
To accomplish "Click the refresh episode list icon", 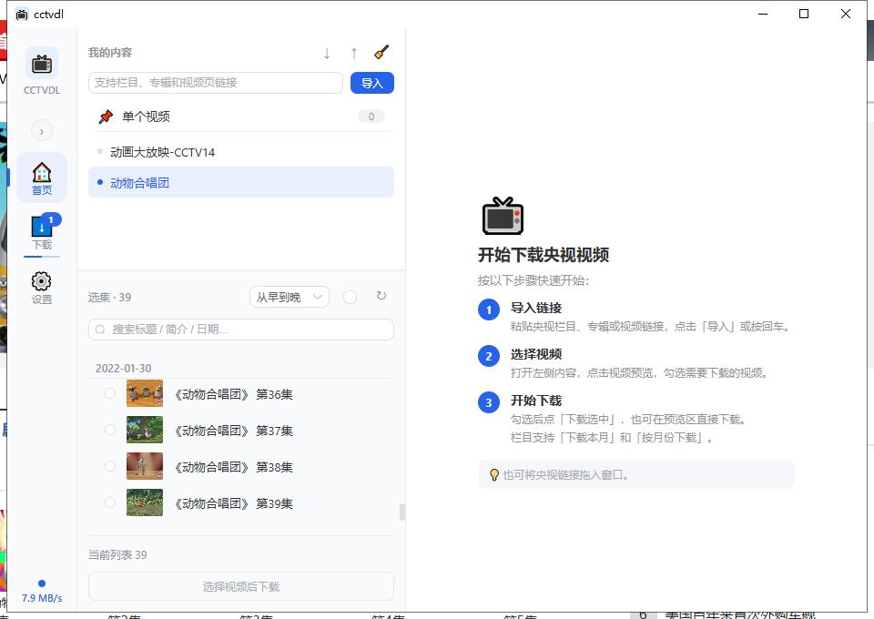I will tap(381, 296).
